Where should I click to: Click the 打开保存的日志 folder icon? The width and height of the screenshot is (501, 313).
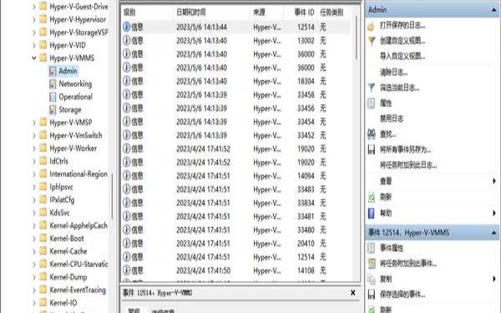[x=372, y=26]
